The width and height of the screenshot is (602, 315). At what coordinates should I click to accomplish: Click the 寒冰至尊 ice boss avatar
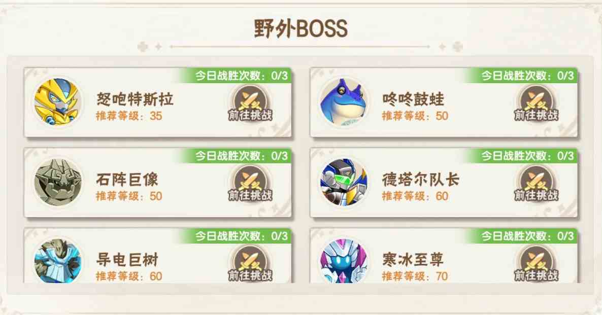(x=344, y=261)
